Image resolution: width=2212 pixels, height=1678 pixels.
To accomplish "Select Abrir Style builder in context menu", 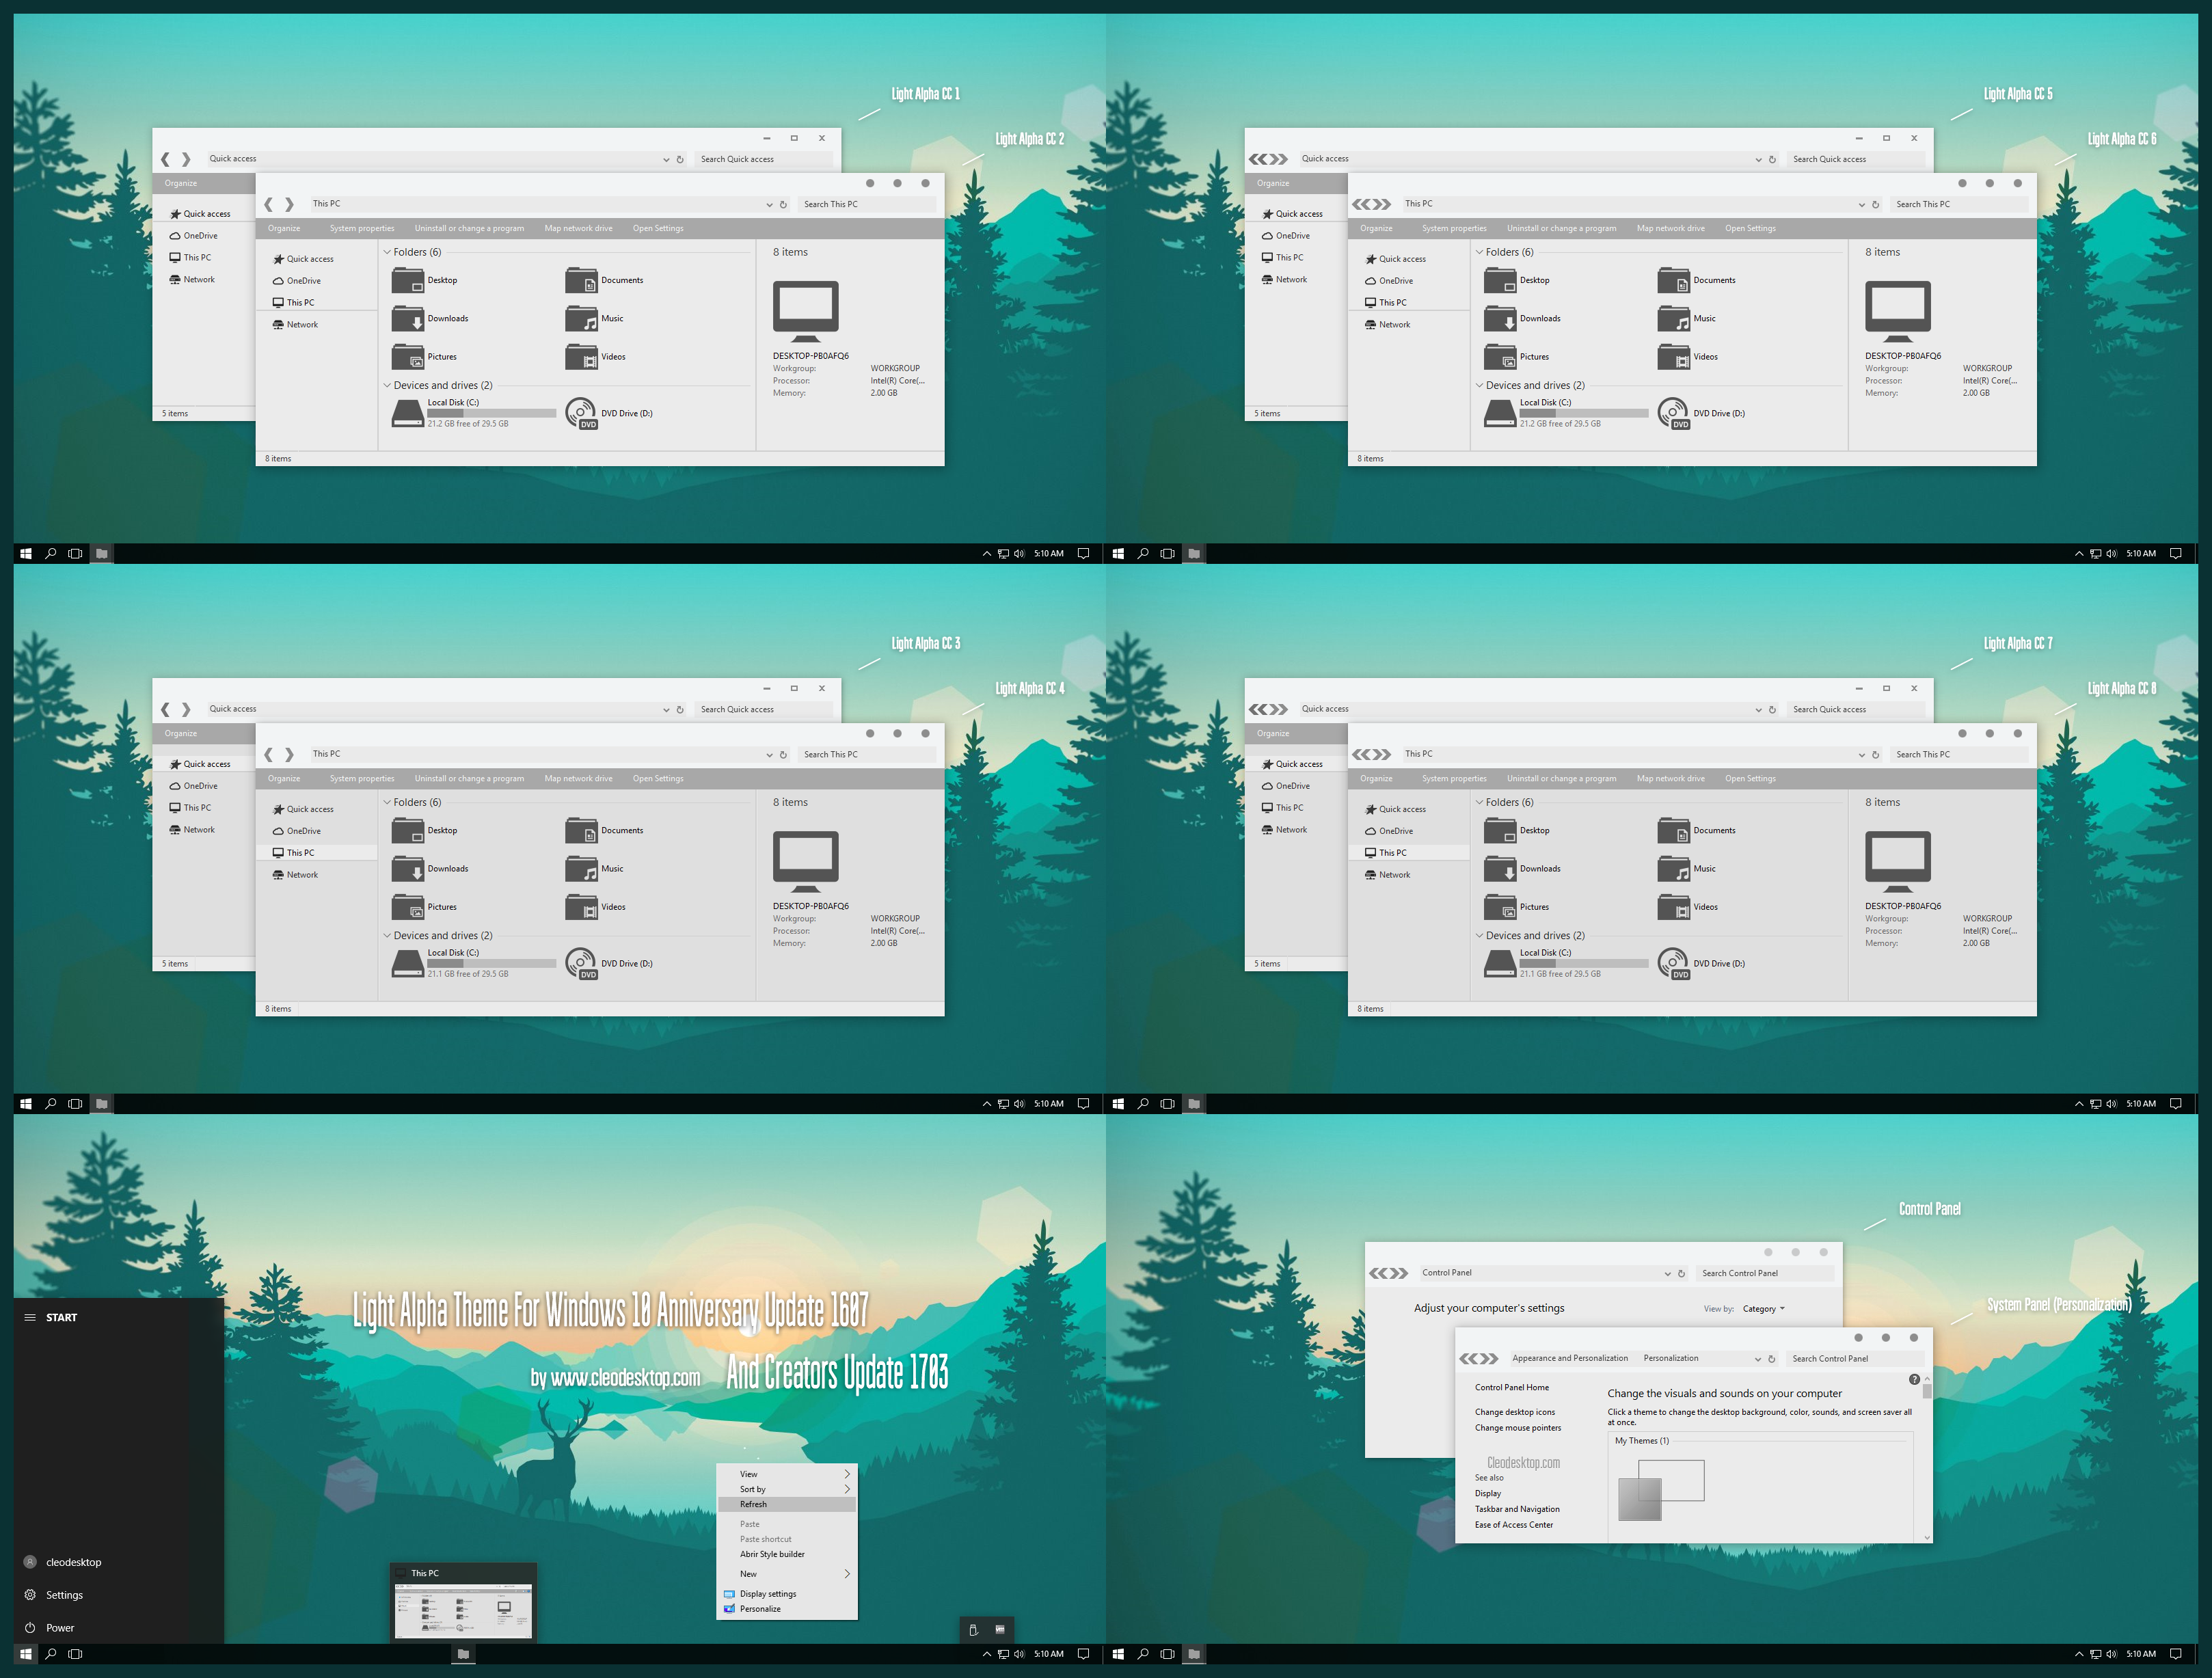I will tap(786, 1554).
